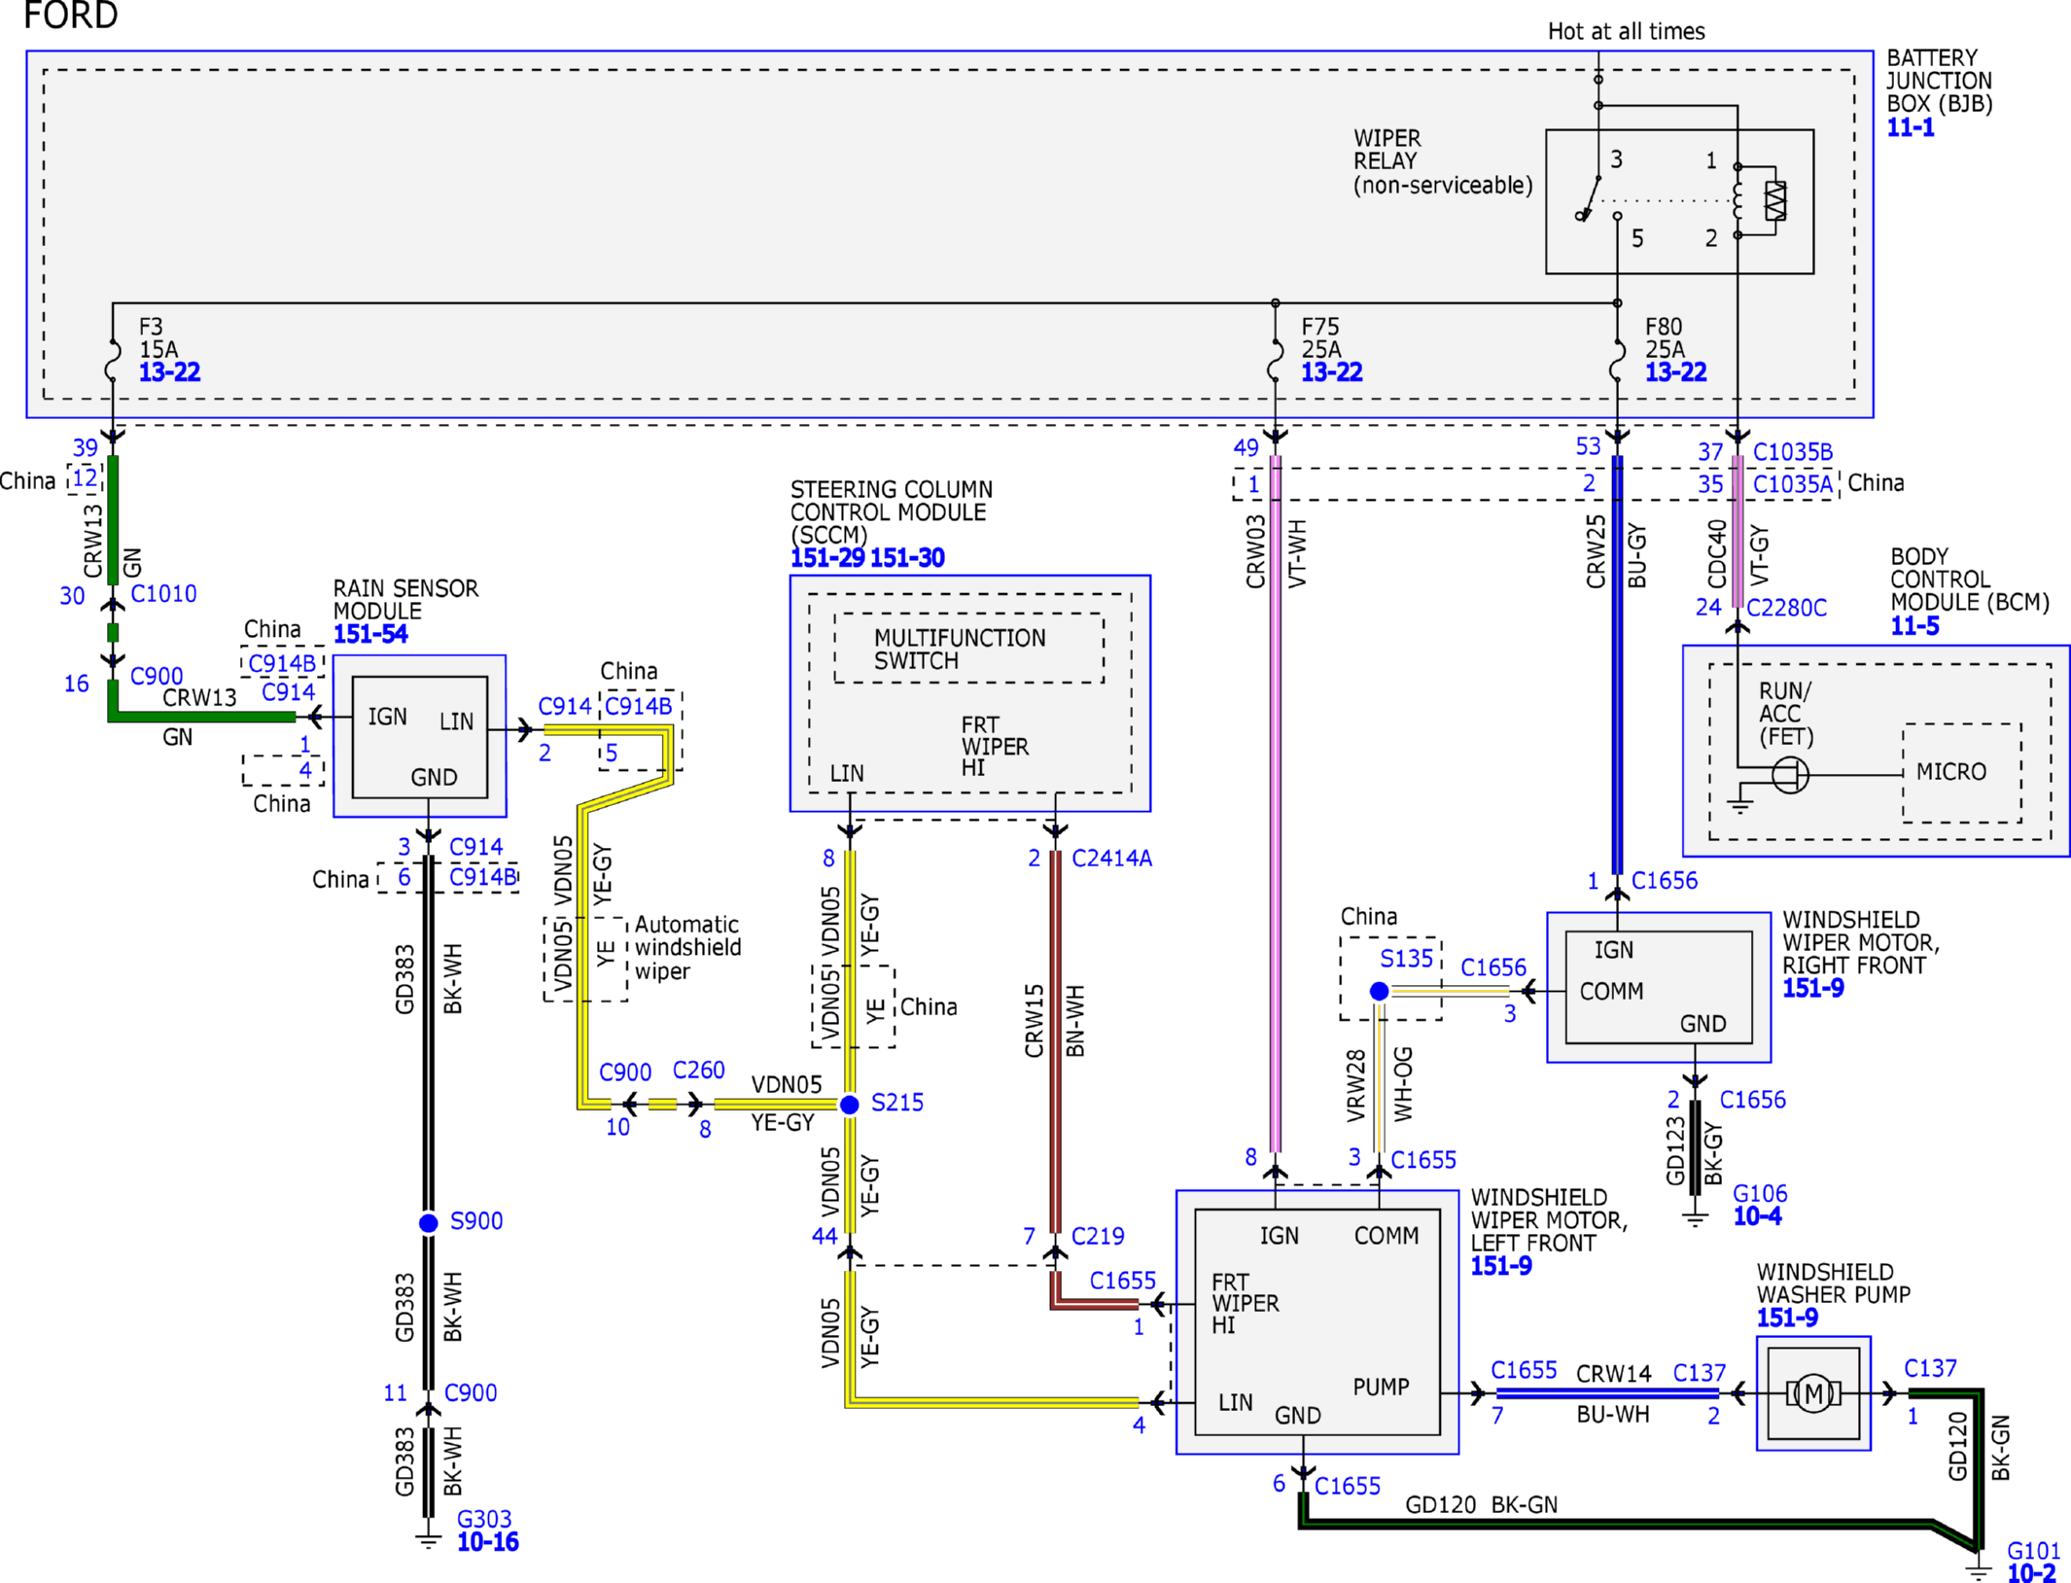
Task: Click the blue S135 splice dot
Action: [x=1379, y=991]
